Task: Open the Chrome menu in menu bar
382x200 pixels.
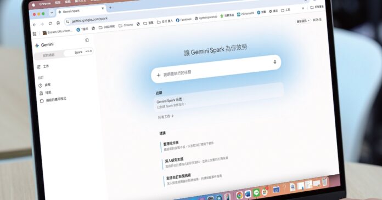Action: point(45,4)
